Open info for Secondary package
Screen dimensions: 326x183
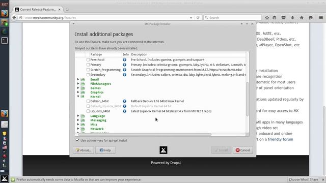click(x=124, y=75)
